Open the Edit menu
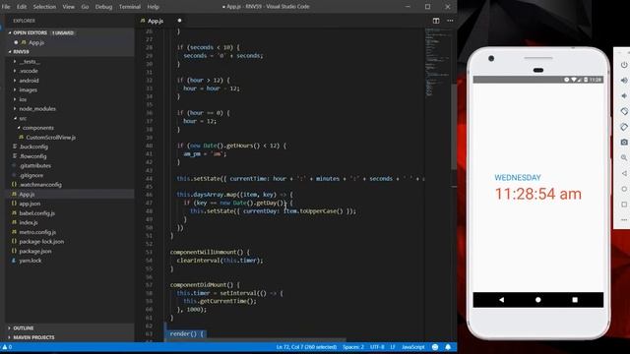 [22, 7]
